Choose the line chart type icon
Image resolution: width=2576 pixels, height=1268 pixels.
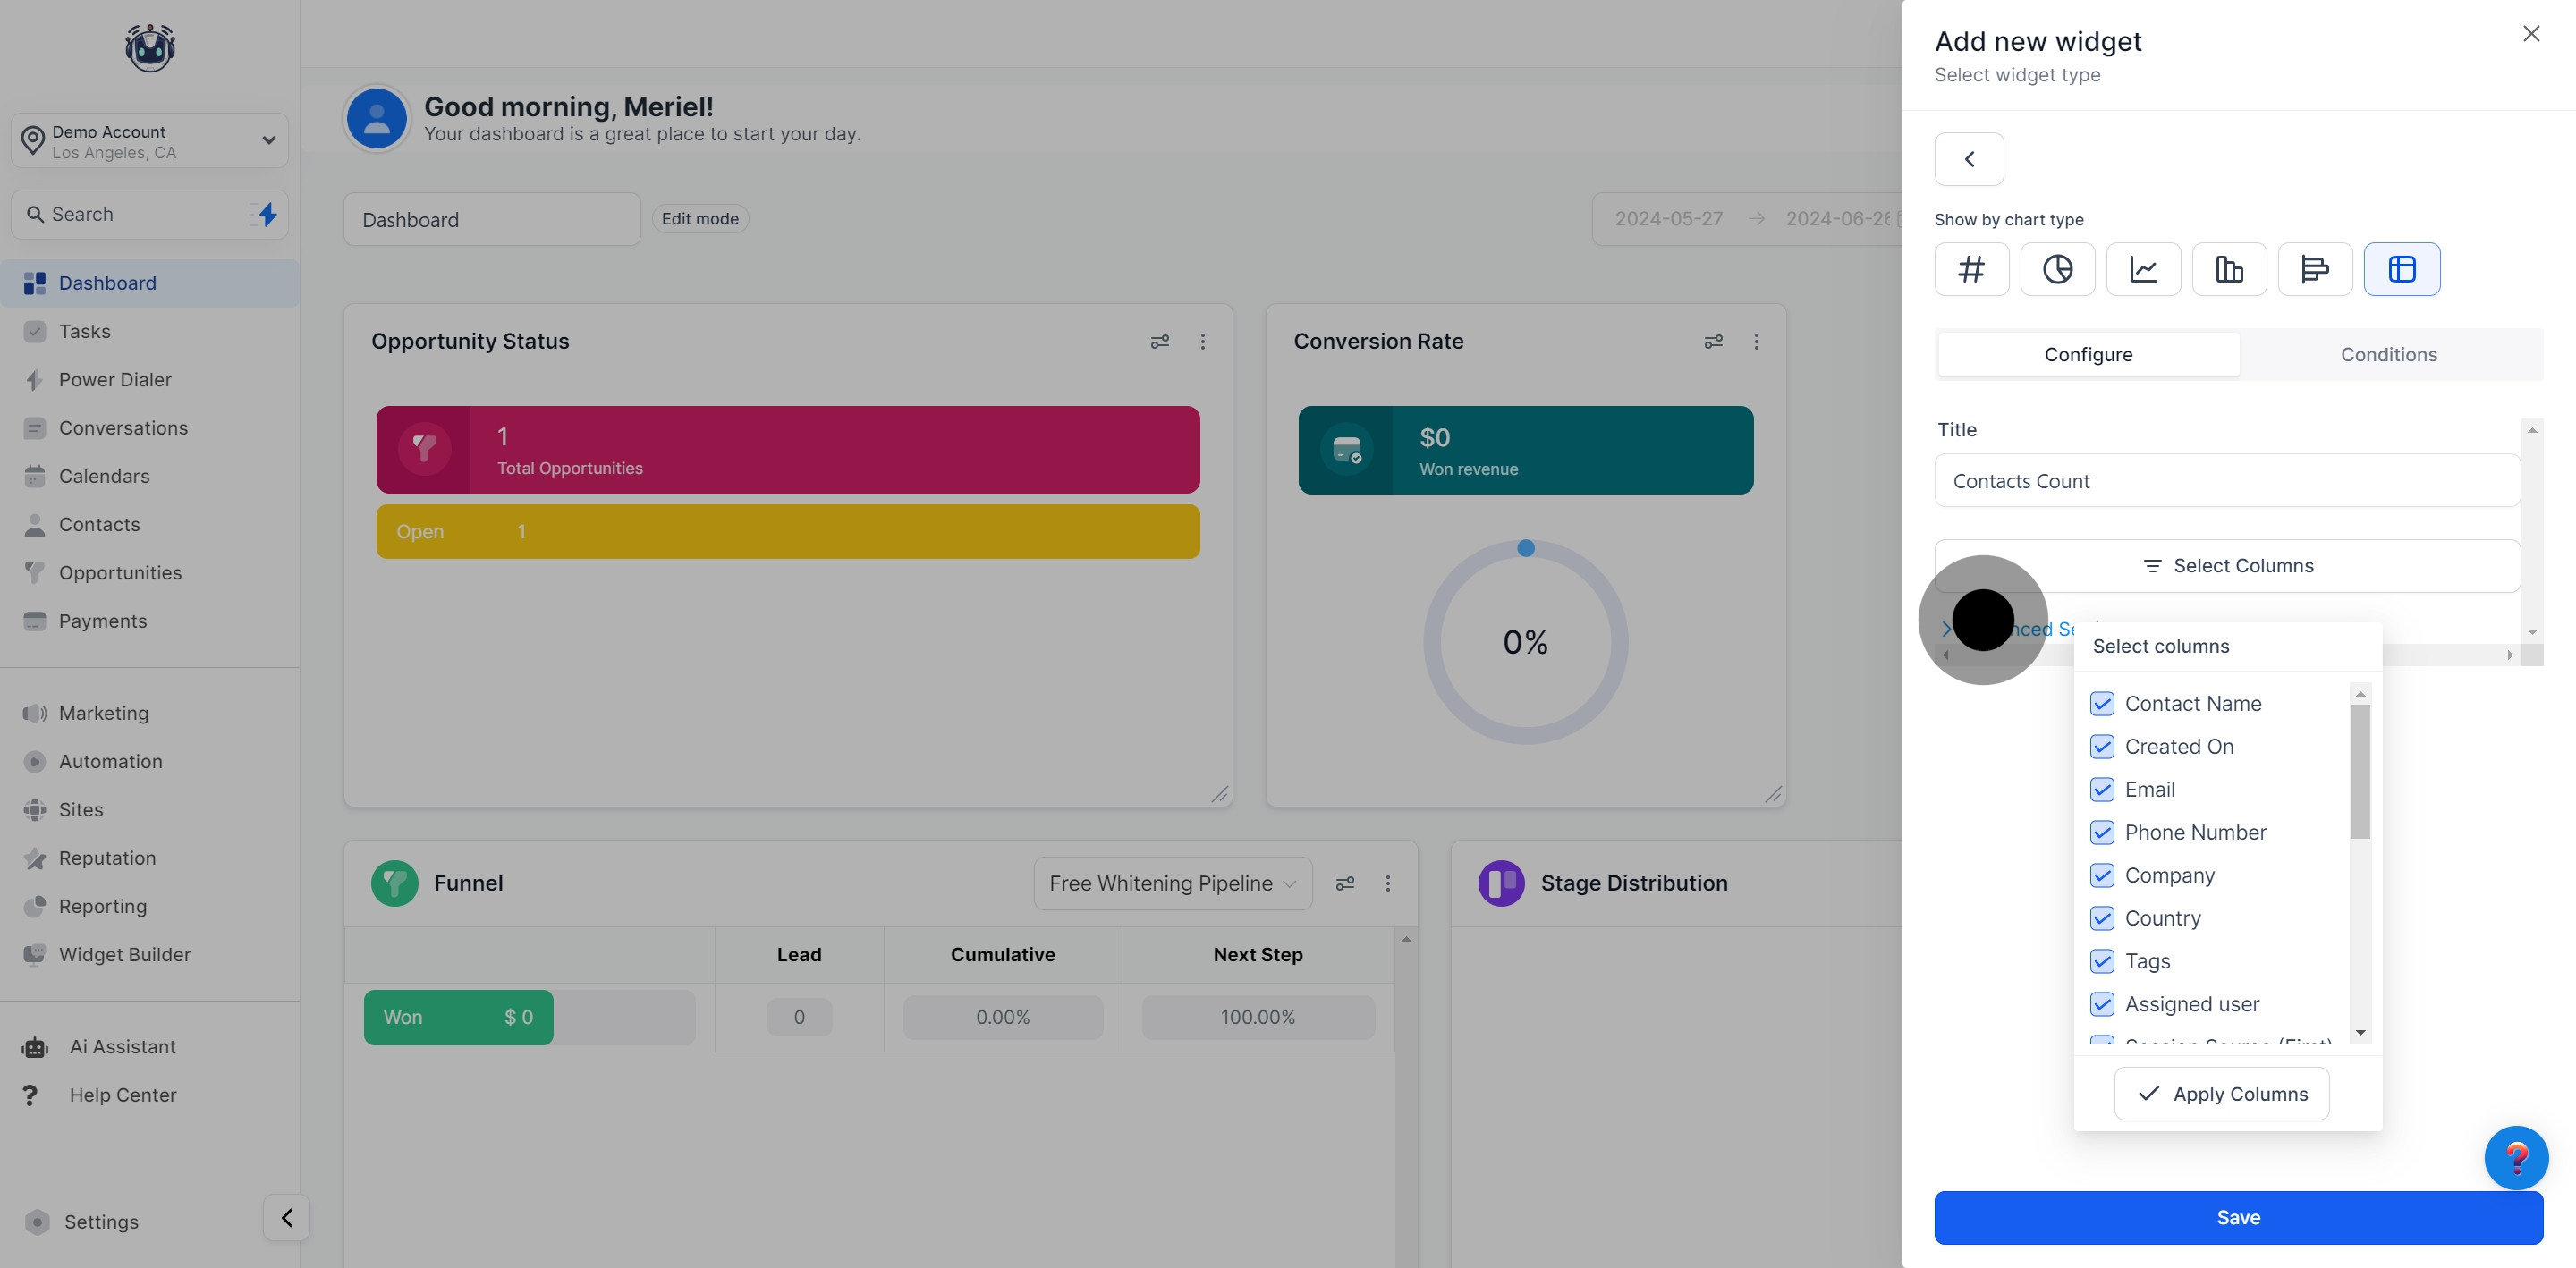pyautogui.click(x=2143, y=269)
